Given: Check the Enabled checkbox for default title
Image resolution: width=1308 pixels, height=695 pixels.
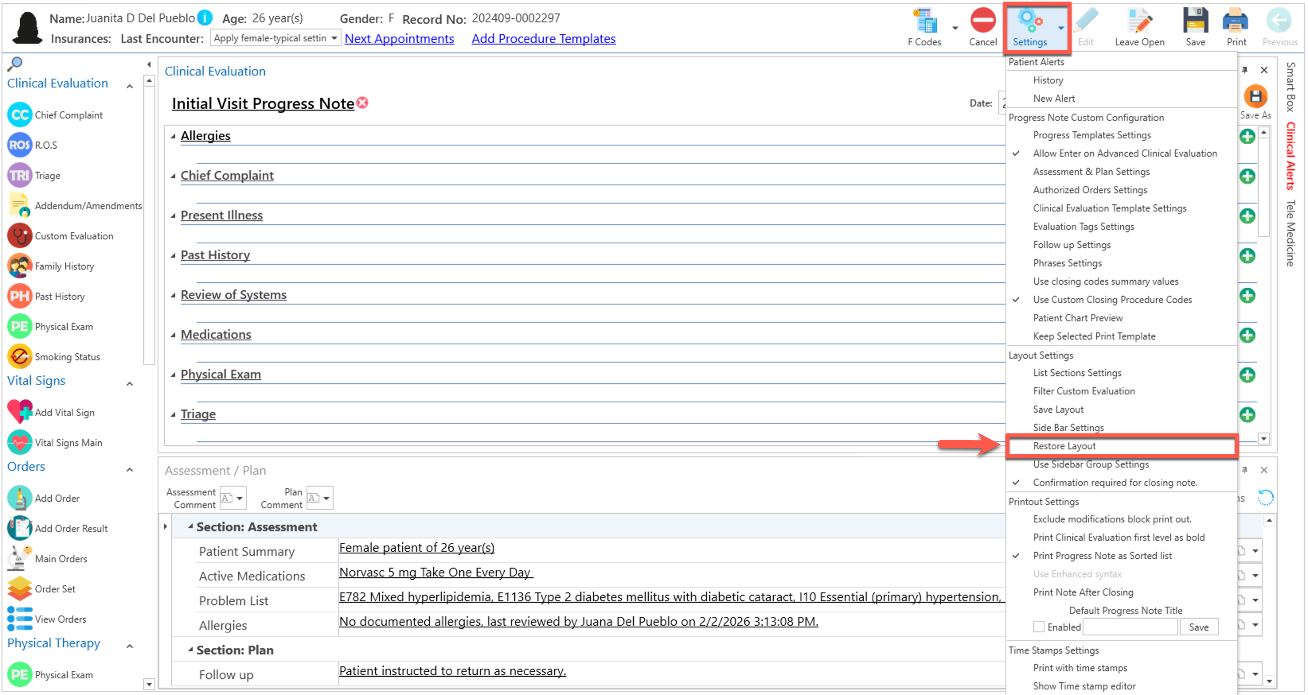Looking at the screenshot, I should click(1039, 627).
